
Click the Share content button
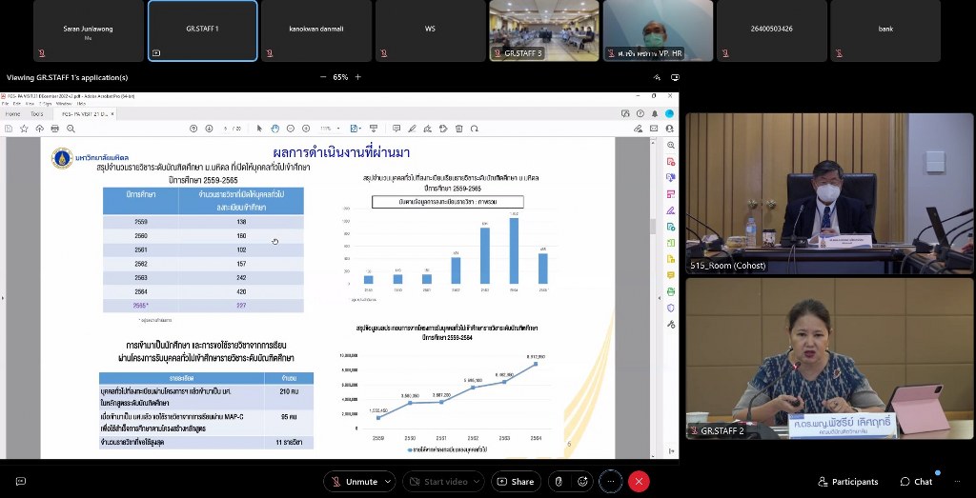coord(516,481)
